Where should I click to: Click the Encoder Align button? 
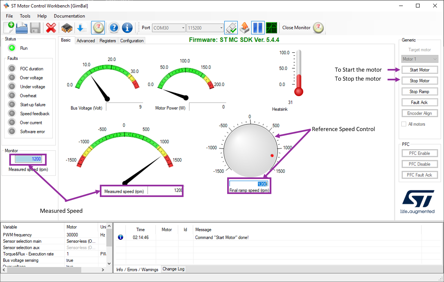[x=420, y=113]
